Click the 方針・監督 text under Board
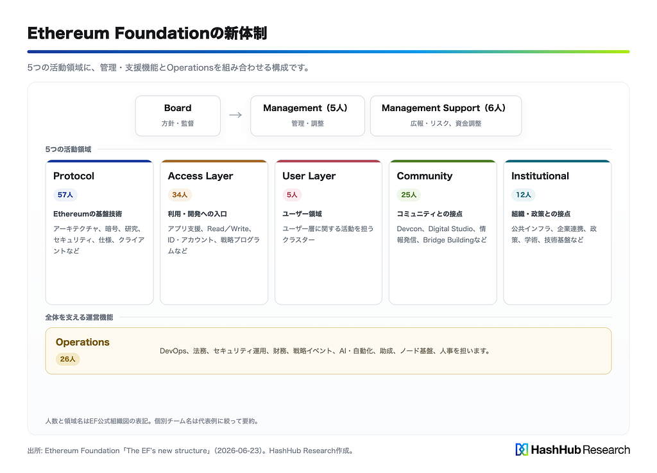Image resolution: width=657 pixels, height=473 pixels. (x=178, y=124)
